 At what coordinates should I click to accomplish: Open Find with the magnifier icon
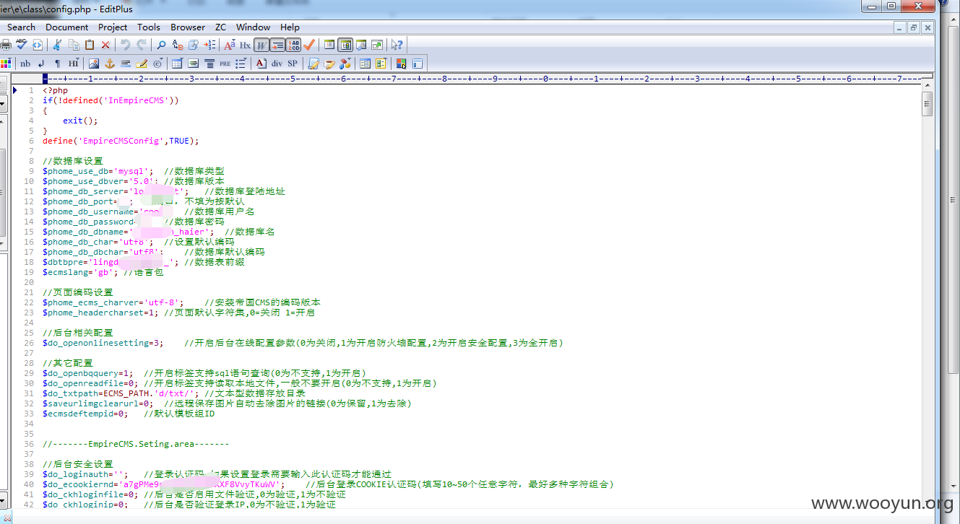pyautogui.click(x=161, y=45)
